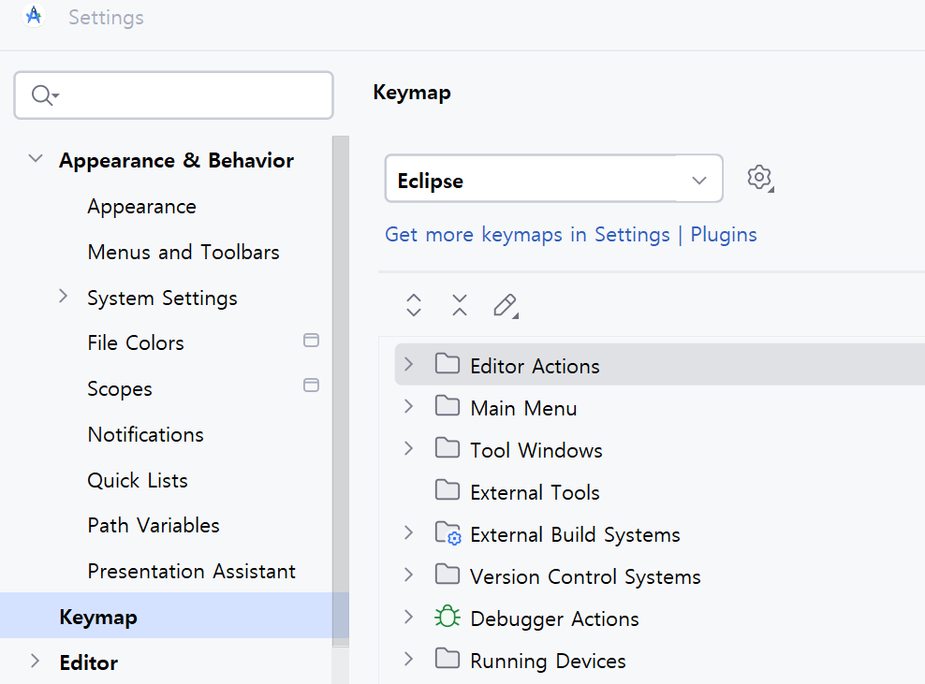Click the Android Studio logo icon
This screenshot has height=684, width=925.
click(x=34, y=16)
